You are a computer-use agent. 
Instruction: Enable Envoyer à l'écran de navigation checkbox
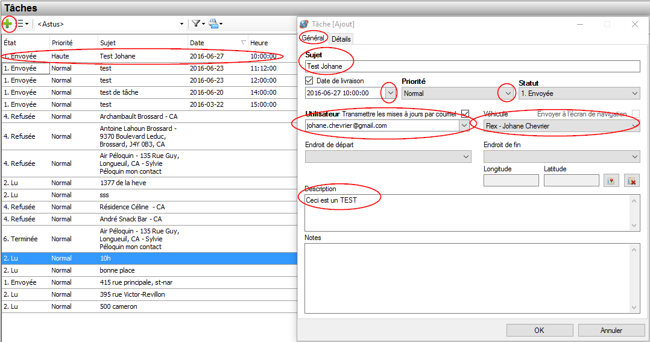click(x=636, y=114)
